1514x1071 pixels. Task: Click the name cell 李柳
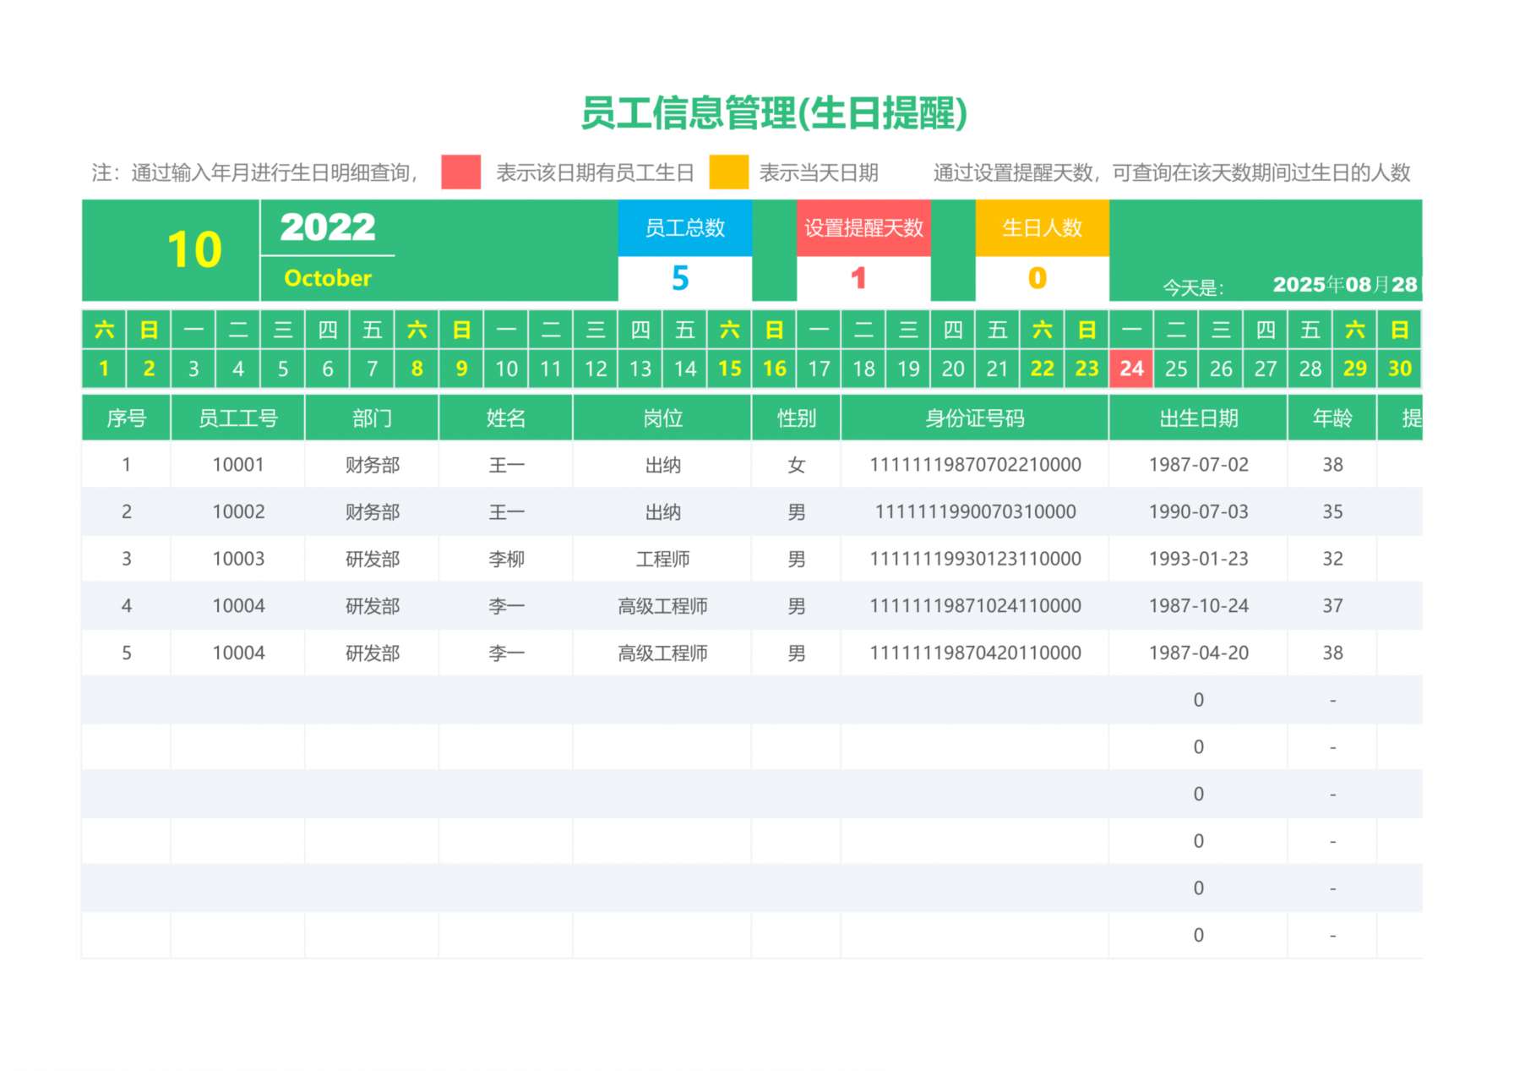click(x=506, y=559)
